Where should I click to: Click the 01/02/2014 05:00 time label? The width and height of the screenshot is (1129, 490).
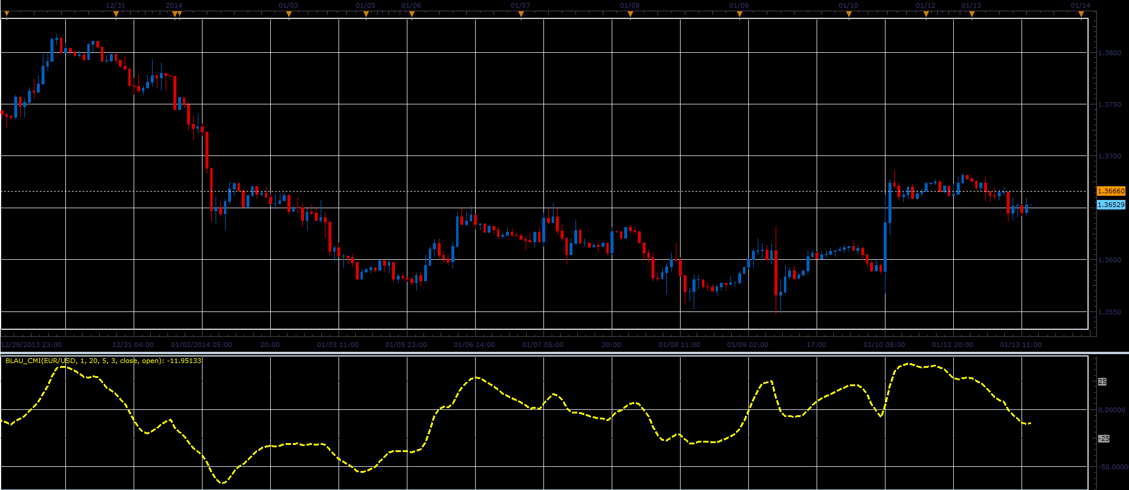(201, 345)
